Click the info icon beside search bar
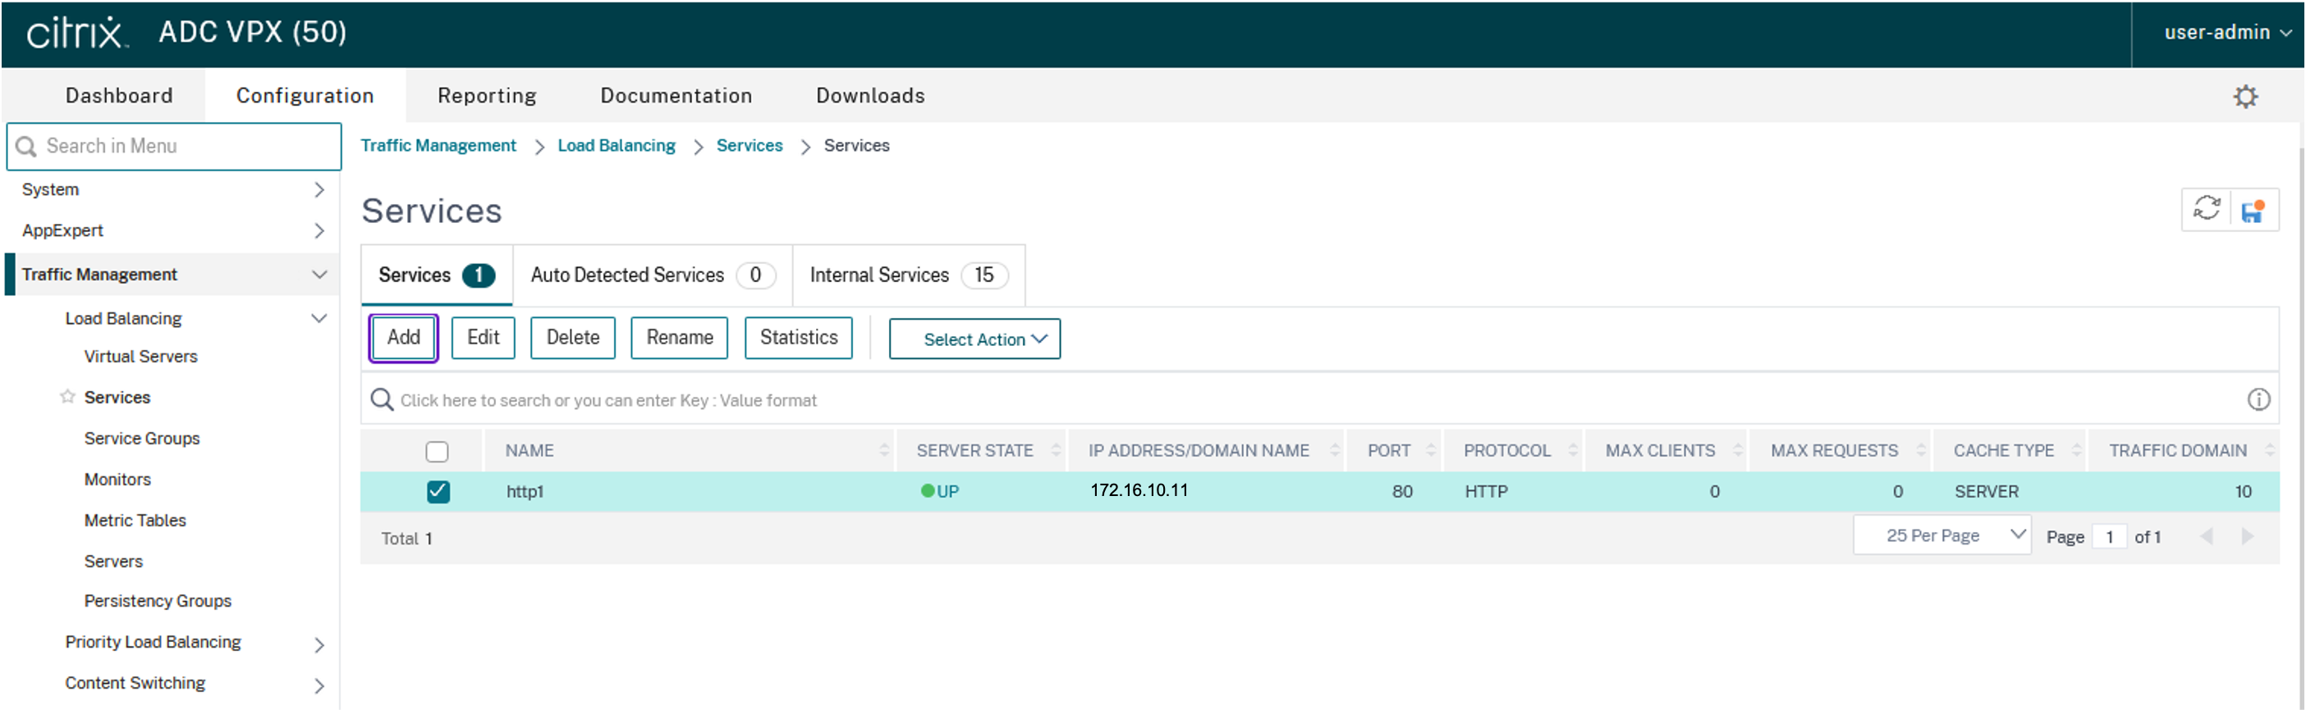The image size is (2306, 710). tap(2258, 400)
